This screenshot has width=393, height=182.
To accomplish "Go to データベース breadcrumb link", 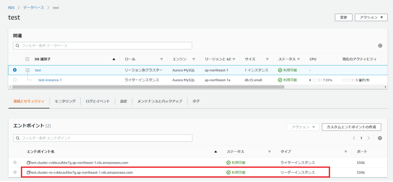I will click(34, 7).
